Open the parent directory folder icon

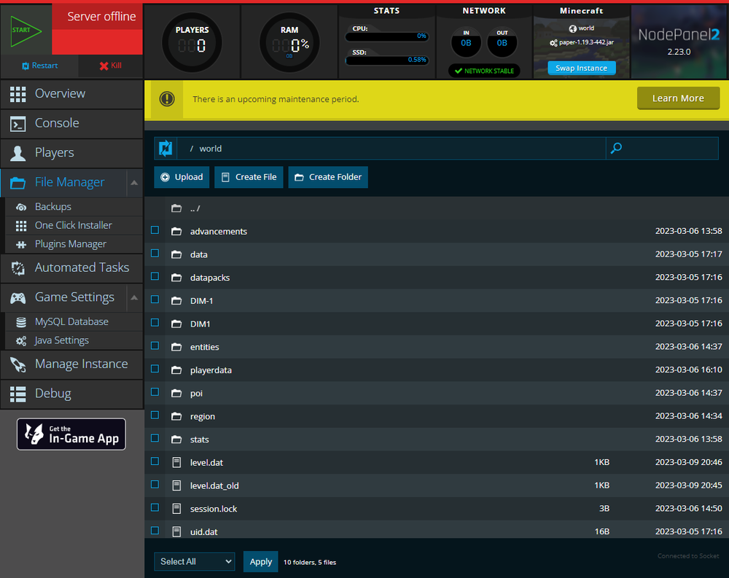pos(176,208)
